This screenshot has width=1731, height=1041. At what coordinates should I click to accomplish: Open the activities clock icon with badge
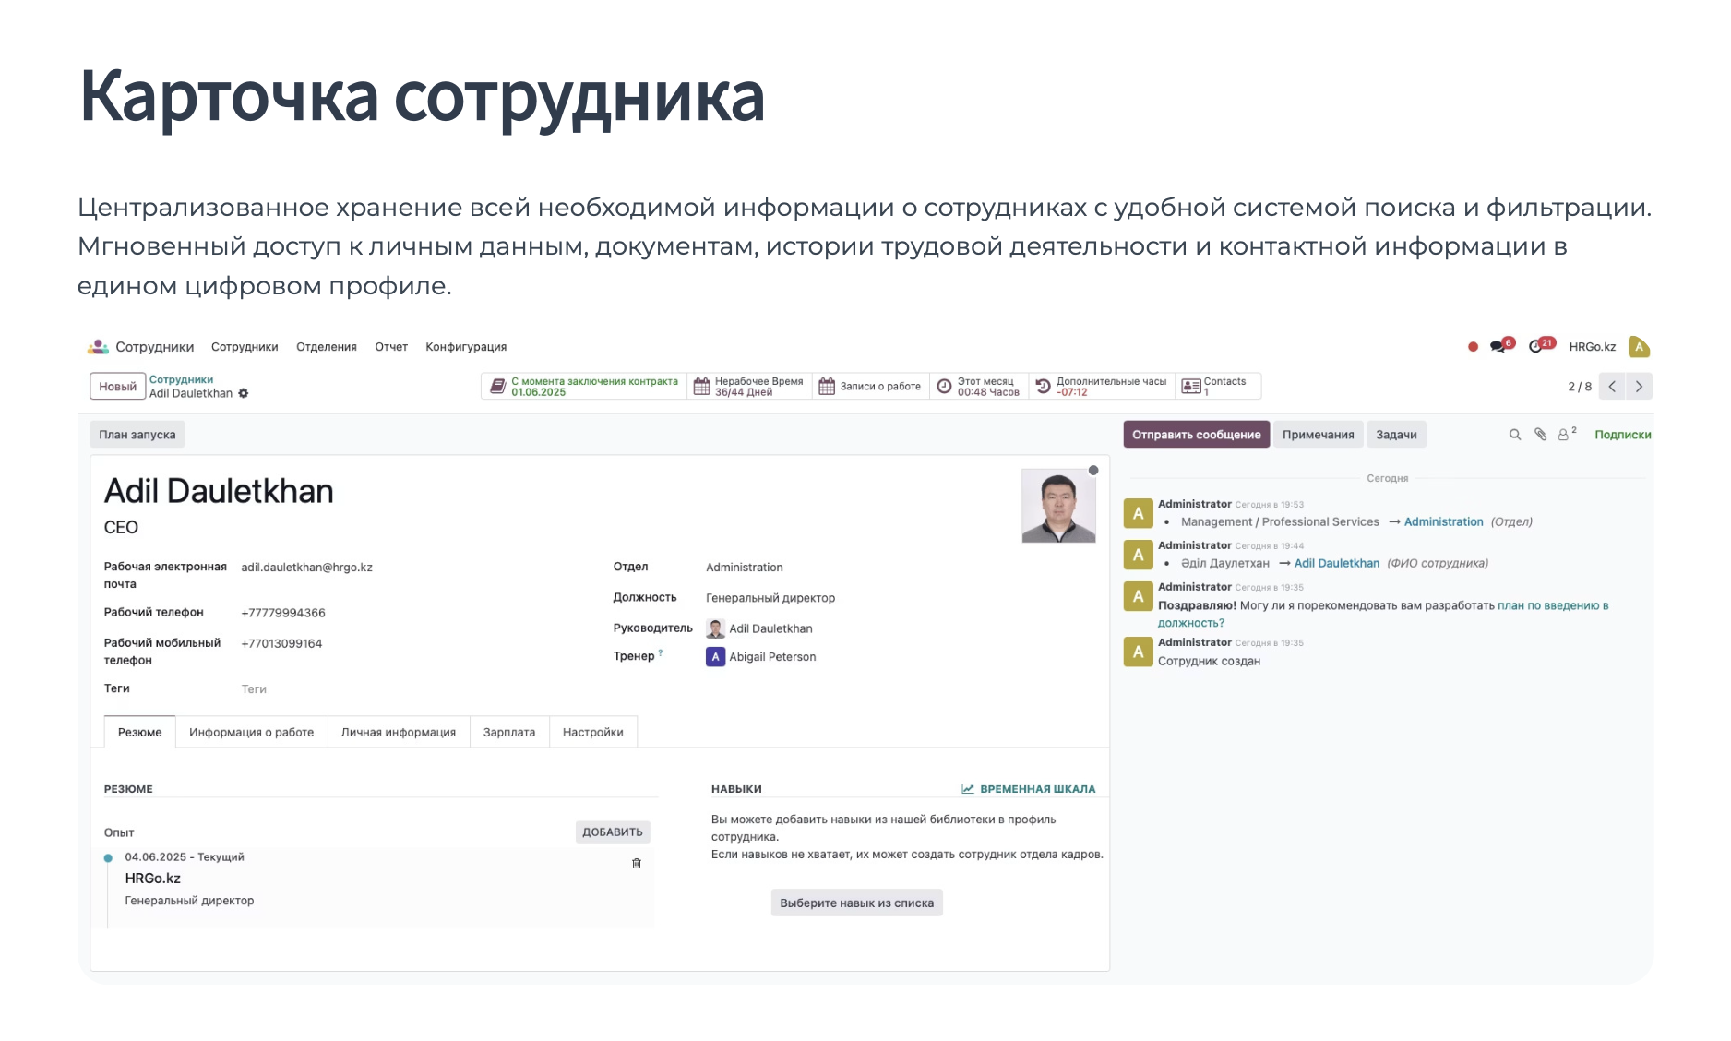coord(1537,347)
